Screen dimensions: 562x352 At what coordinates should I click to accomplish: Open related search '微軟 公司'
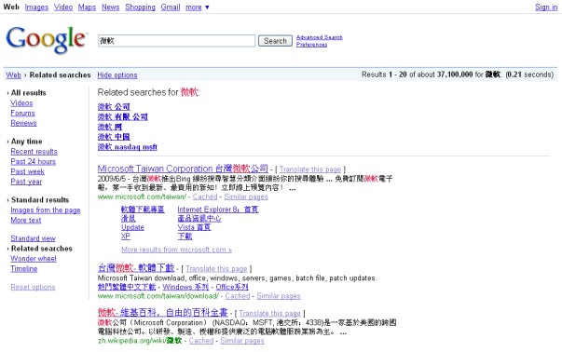(114, 107)
